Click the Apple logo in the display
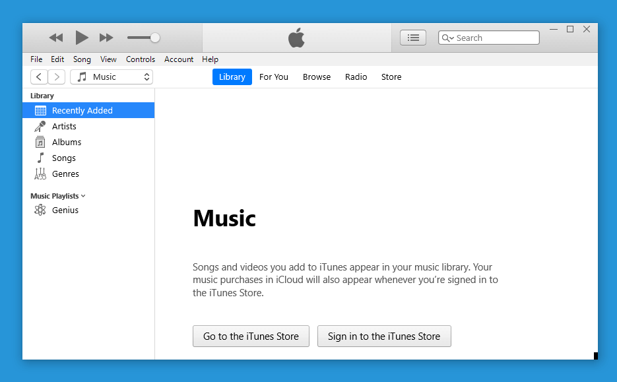Image resolution: width=617 pixels, height=382 pixels. pos(296,38)
